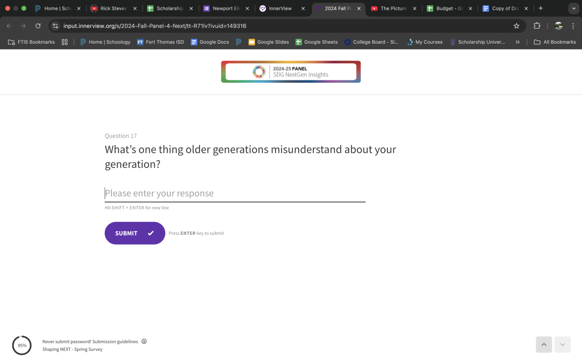Go to previous question with up arrow
Screen dimensions: 582x364
tap(544, 344)
